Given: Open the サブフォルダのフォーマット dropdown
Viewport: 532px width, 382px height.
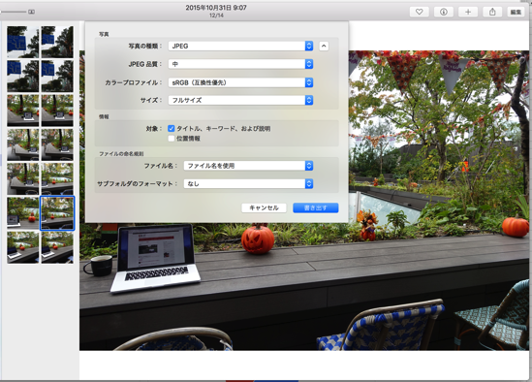Looking at the screenshot, I should (248, 183).
